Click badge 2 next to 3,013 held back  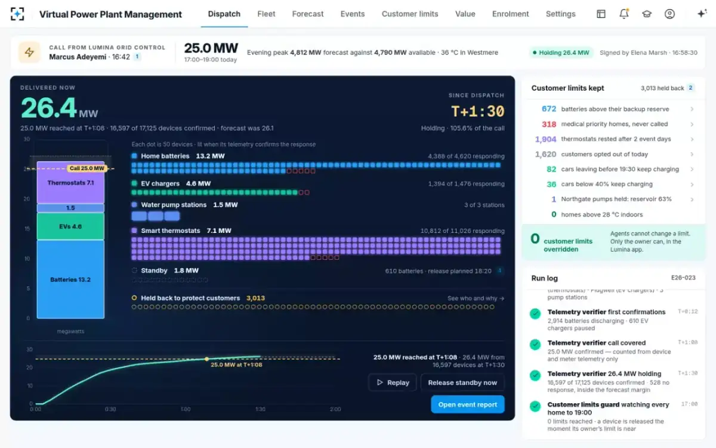point(691,88)
